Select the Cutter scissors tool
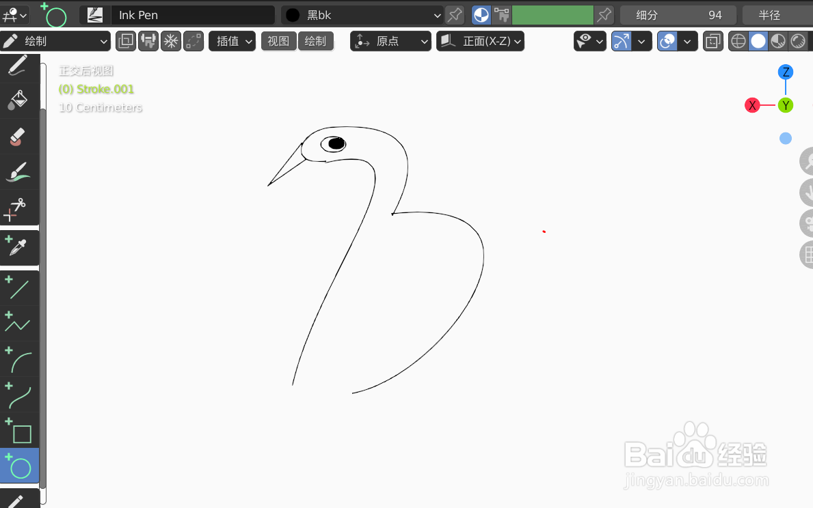 pos(19,207)
